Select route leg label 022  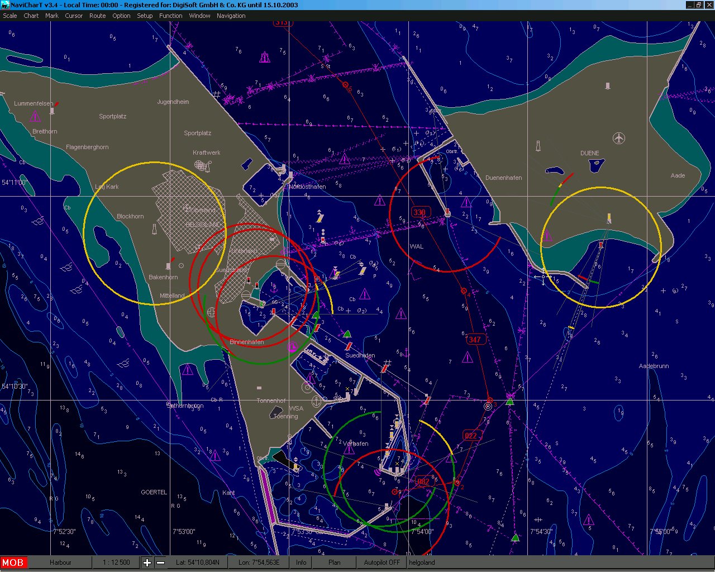[x=471, y=436]
